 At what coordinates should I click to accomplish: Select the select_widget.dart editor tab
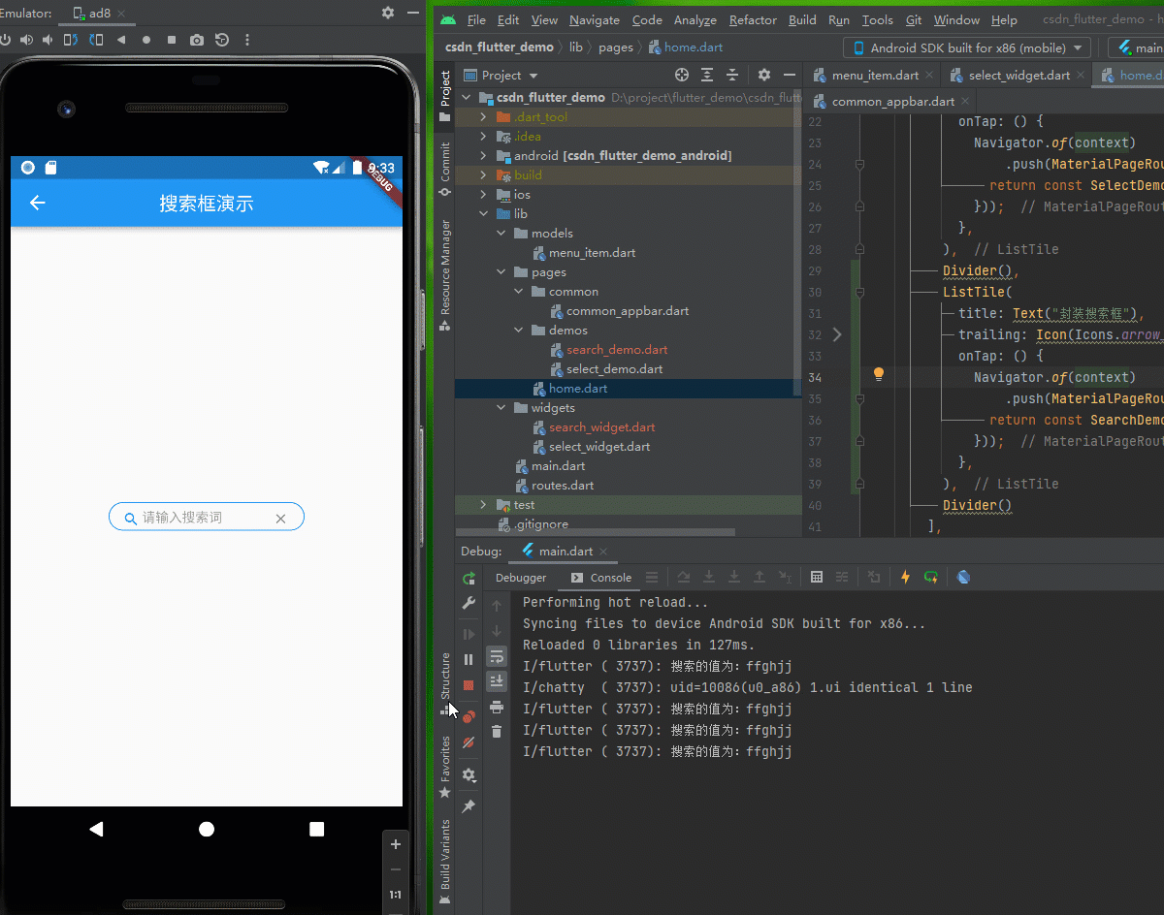[1018, 75]
